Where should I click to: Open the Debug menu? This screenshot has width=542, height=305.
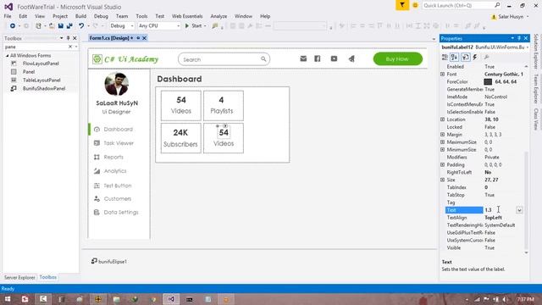point(101,16)
